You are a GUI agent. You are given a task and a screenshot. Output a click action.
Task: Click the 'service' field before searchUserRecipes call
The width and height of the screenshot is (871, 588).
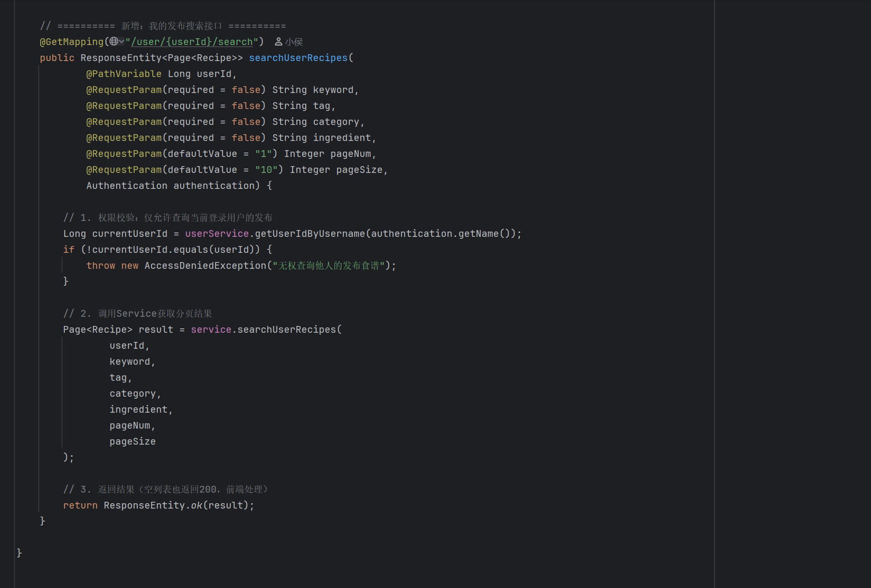click(x=211, y=330)
